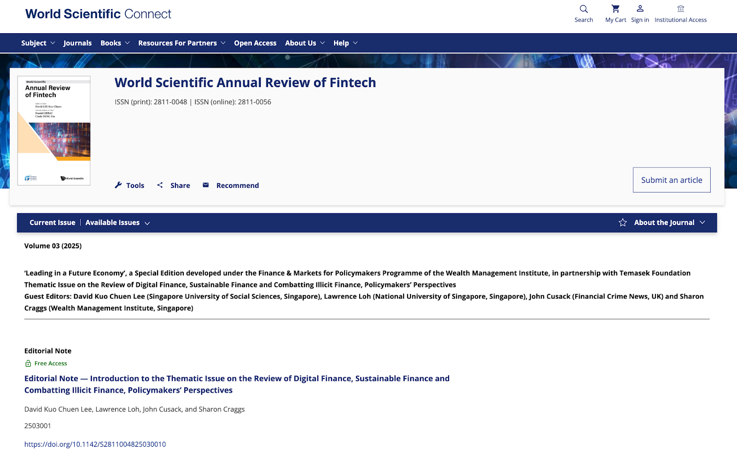Image resolution: width=737 pixels, height=450 pixels.
Task: Expand the Books dropdown menu
Action: 115,43
